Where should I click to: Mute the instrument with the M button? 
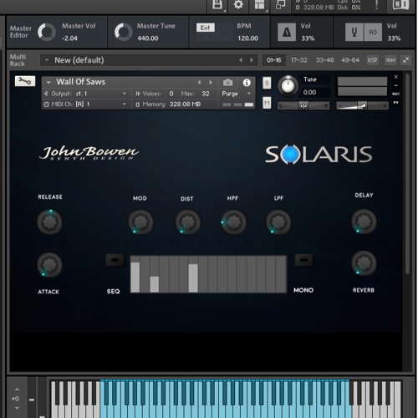click(x=267, y=104)
